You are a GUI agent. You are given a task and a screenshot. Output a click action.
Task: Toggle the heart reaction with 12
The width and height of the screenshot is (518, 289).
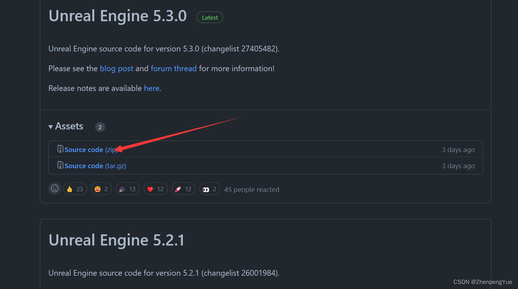click(x=156, y=189)
